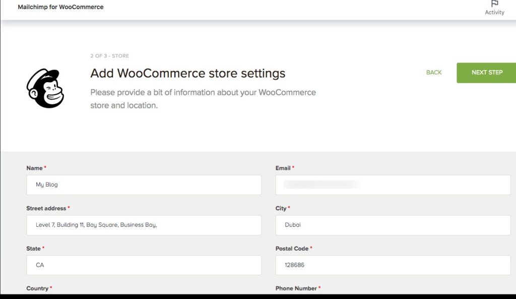Viewport: 516px width, 299px height.
Task: Click the BACK link
Action: [433, 73]
